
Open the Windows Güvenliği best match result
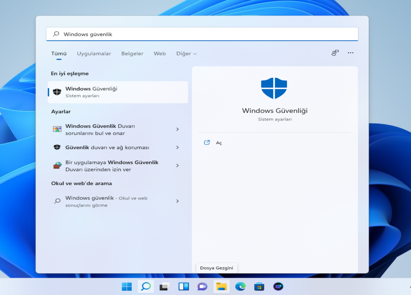point(118,92)
